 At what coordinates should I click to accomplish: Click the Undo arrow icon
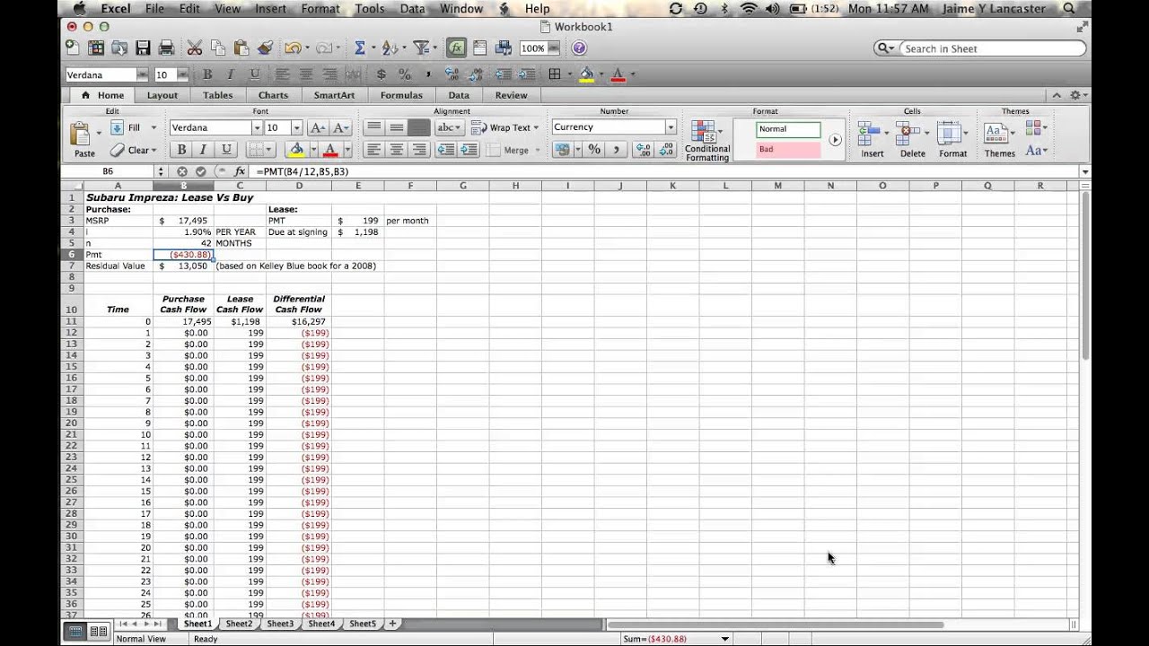(x=292, y=48)
